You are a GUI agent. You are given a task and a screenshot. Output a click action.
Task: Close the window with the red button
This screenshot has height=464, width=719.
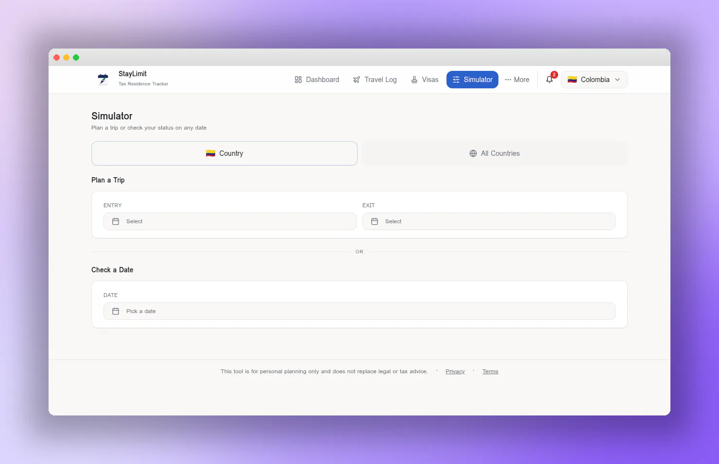click(x=56, y=57)
